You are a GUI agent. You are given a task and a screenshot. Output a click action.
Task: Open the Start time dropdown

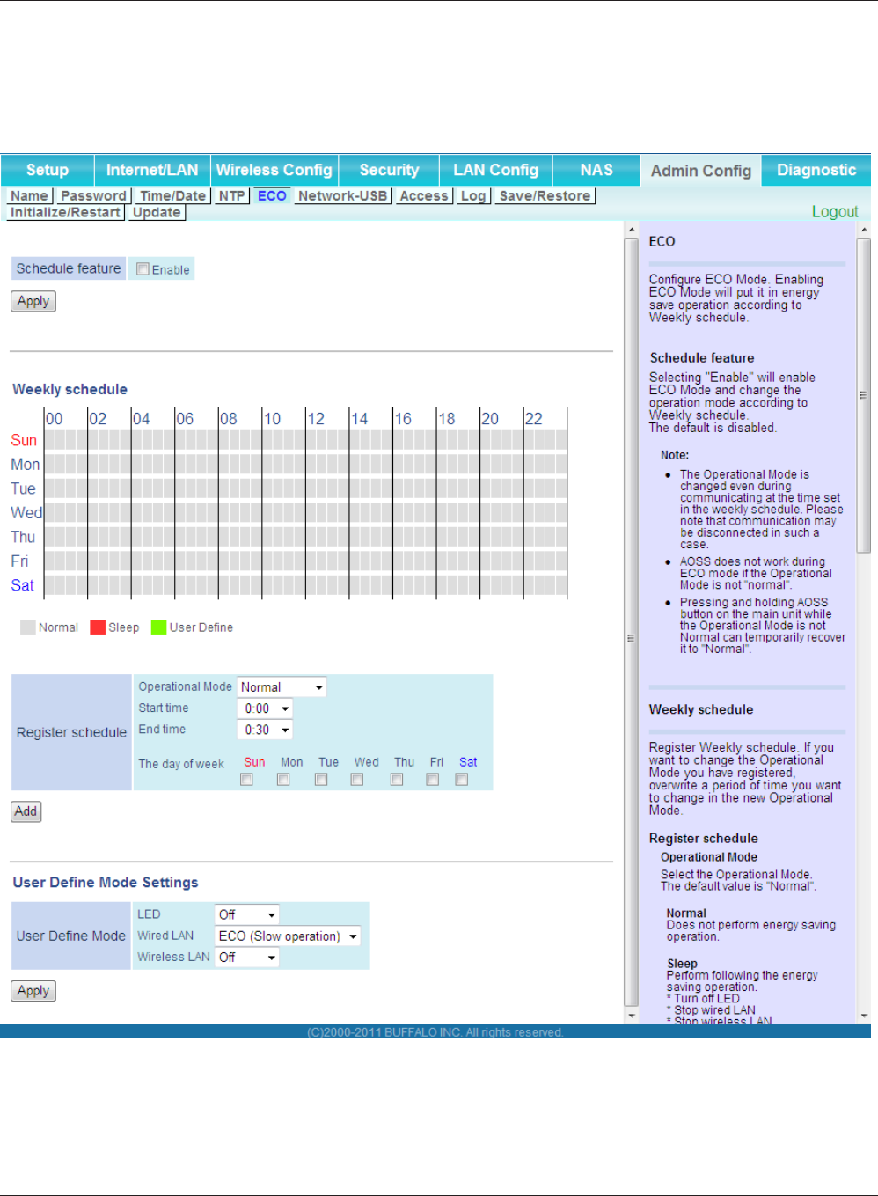[x=264, y=708]
